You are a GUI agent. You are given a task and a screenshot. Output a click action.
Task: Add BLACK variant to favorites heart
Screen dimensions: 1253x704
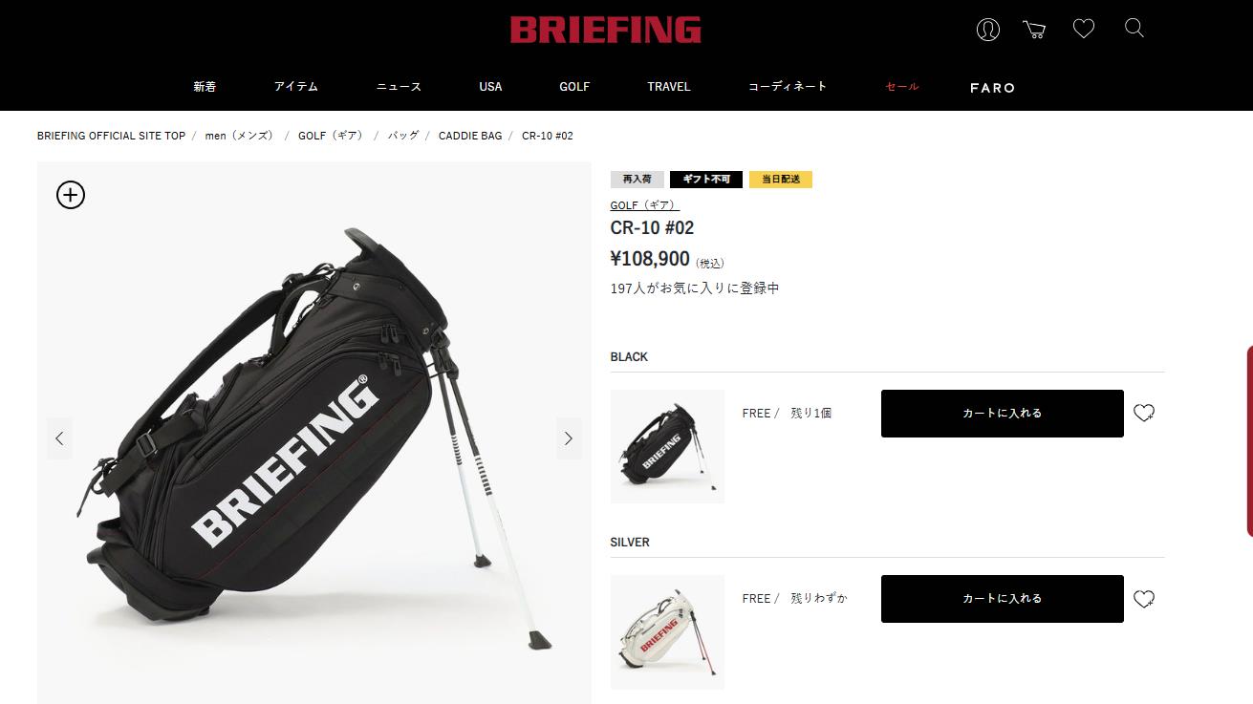pos(1144,413)
